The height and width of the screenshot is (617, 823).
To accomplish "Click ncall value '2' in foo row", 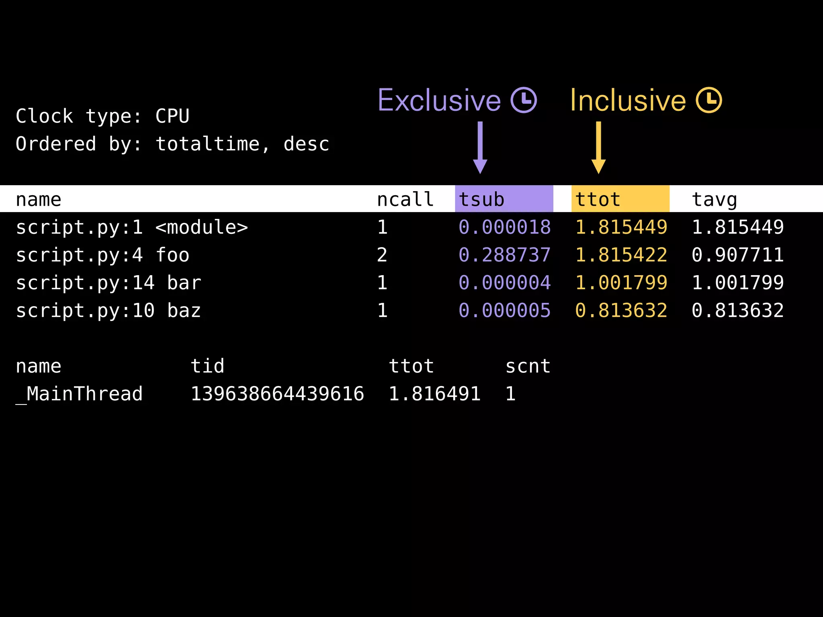I will (382, 255).
